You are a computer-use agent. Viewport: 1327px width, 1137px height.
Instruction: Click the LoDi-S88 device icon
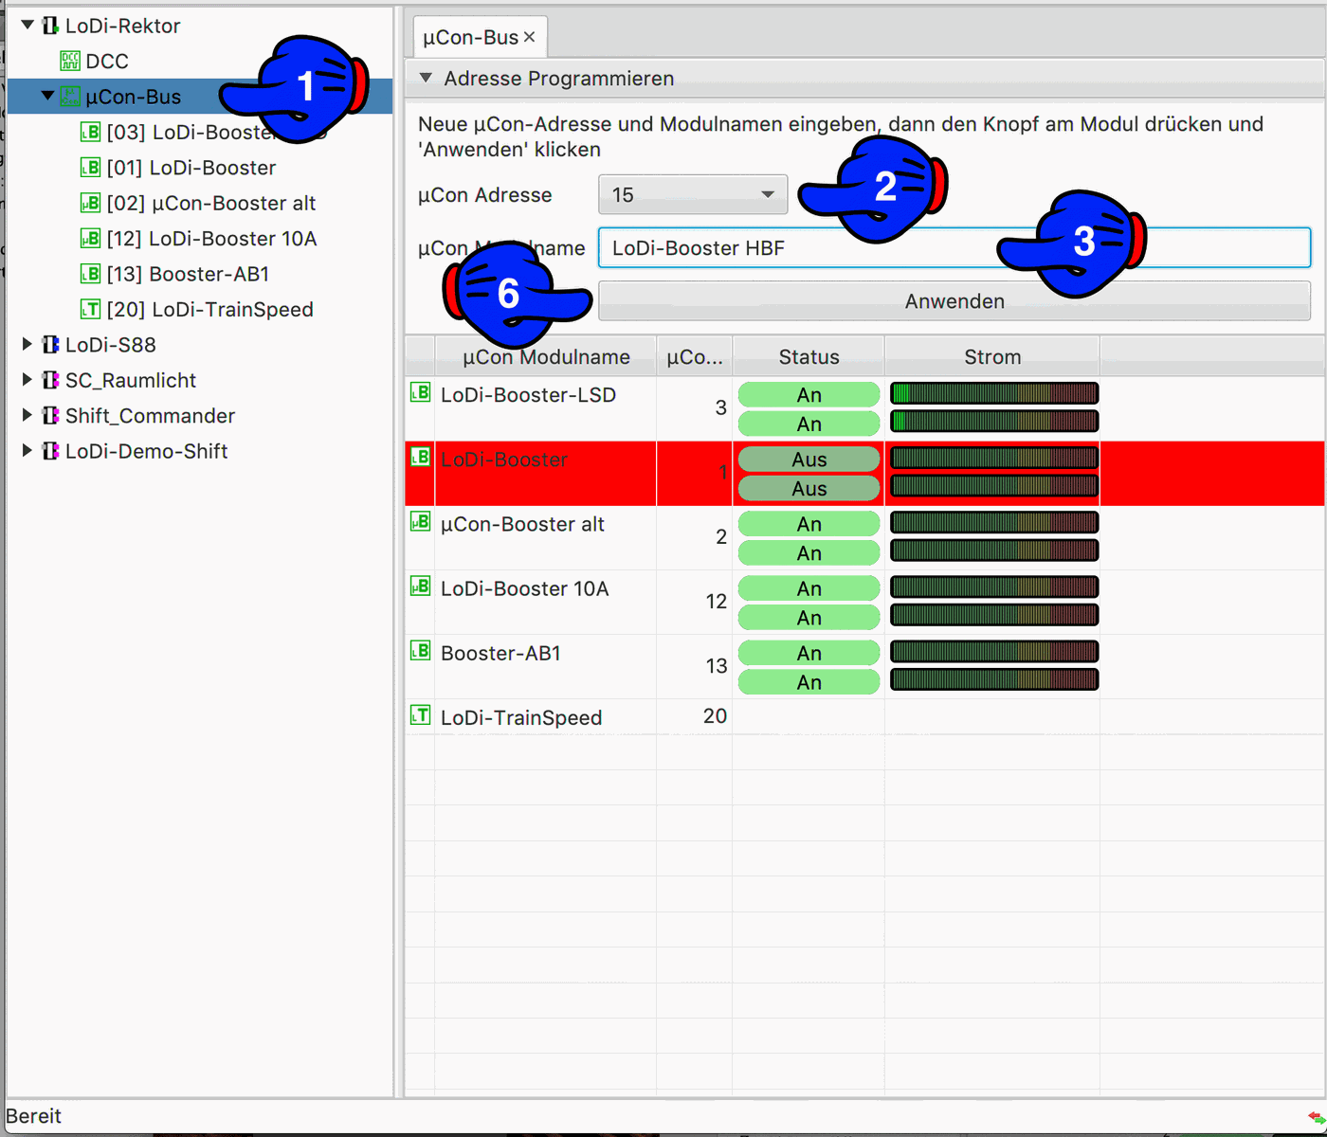[50, 345]
